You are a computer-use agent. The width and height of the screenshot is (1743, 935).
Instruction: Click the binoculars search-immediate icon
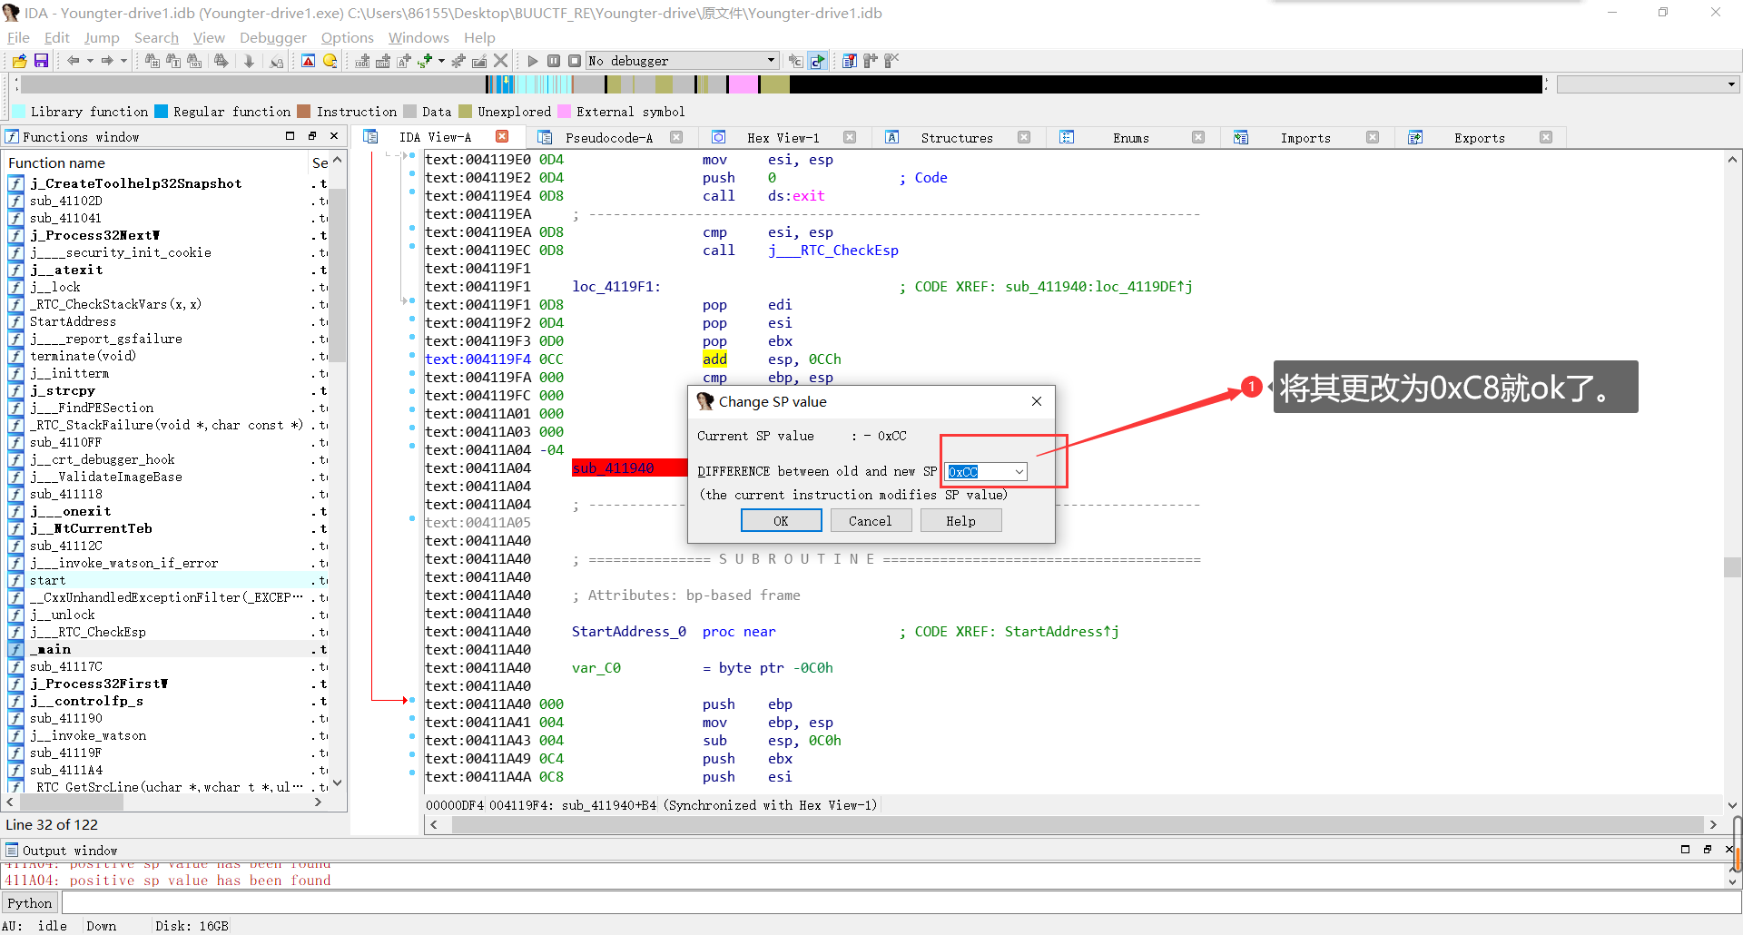[x=153, y=61]
